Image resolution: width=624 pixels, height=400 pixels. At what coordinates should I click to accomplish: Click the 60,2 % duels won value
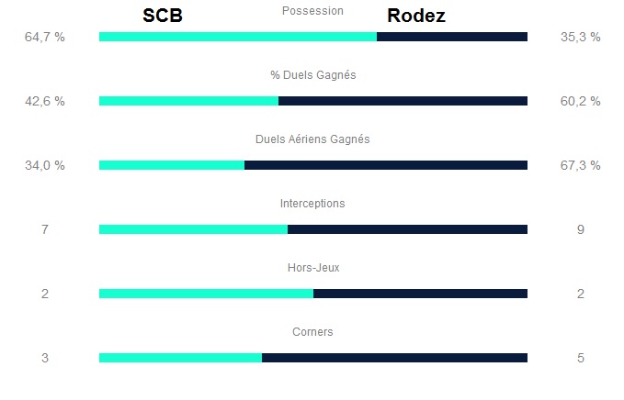pos(580,102)
